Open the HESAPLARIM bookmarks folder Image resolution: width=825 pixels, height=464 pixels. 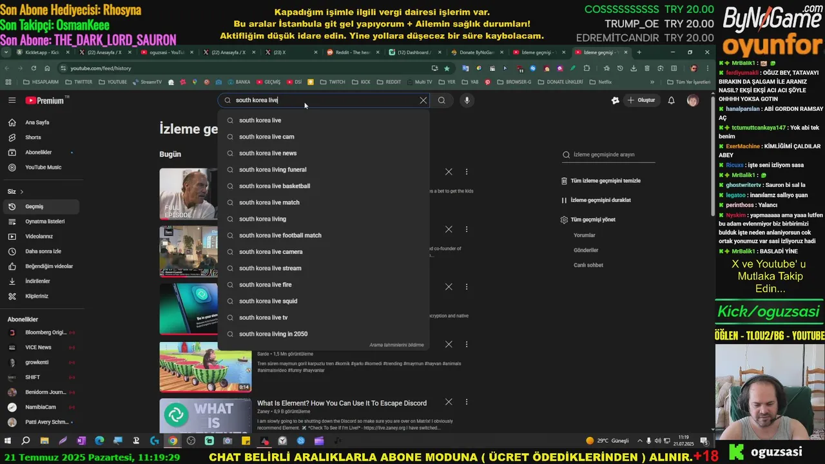click(41, 82)
